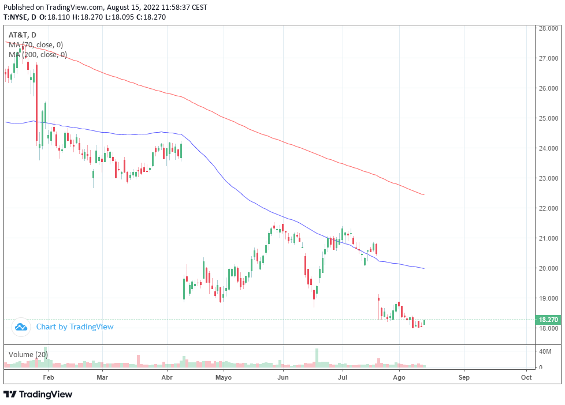Click the Published on TradingView.com header line
Screen dimensions: 565x405
[105, 7]
